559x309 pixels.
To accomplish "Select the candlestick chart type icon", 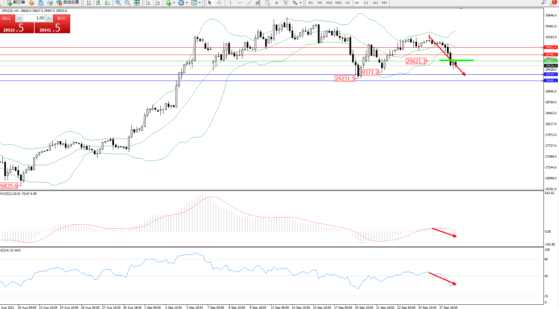I will (x=98, y=3).
